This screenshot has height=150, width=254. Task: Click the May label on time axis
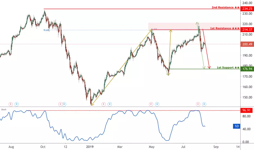coord(152,147)
